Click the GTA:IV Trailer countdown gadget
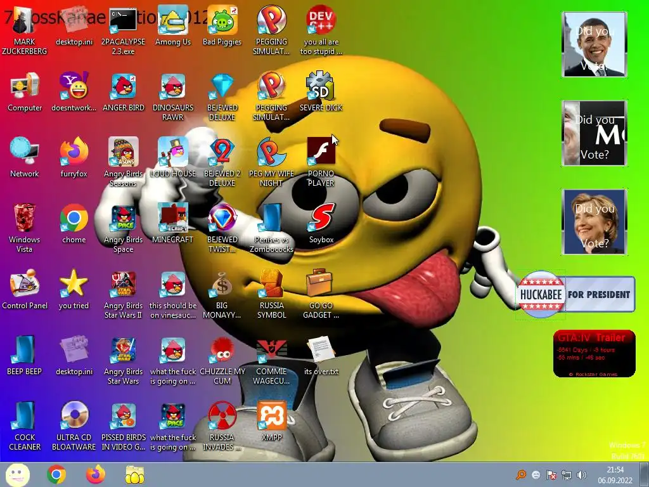 [x=594, y=354]
